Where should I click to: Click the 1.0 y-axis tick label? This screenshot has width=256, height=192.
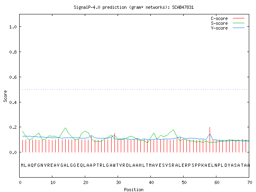pos(13,27)
